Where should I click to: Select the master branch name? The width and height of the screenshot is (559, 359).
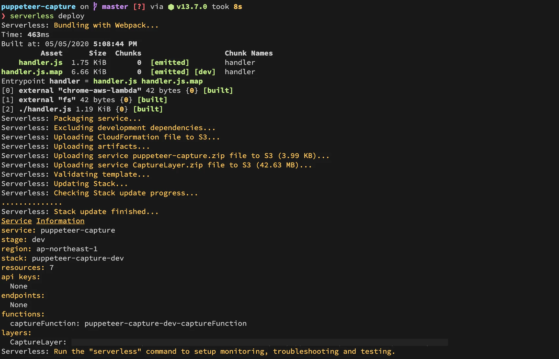115,7
